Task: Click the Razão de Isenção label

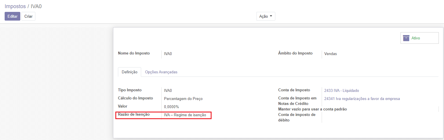Action: tap(134, 114)
